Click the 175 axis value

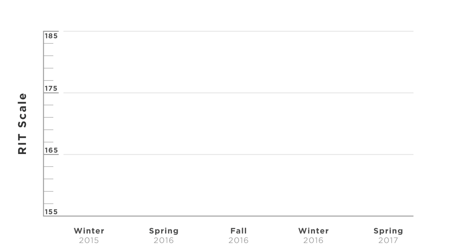click(x=51, y=89)
